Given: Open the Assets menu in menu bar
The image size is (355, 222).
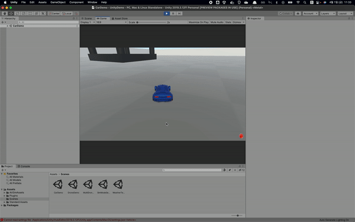Looking at the screenshot, I should [43, 2].
